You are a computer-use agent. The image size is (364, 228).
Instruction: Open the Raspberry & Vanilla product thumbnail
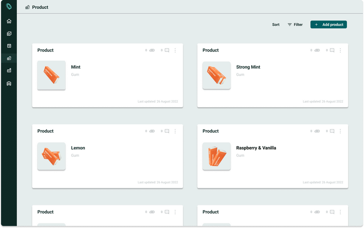(x=217, y=156)
